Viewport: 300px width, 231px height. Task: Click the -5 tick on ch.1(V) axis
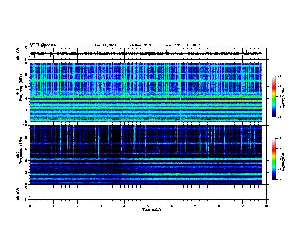coord(25,60)
